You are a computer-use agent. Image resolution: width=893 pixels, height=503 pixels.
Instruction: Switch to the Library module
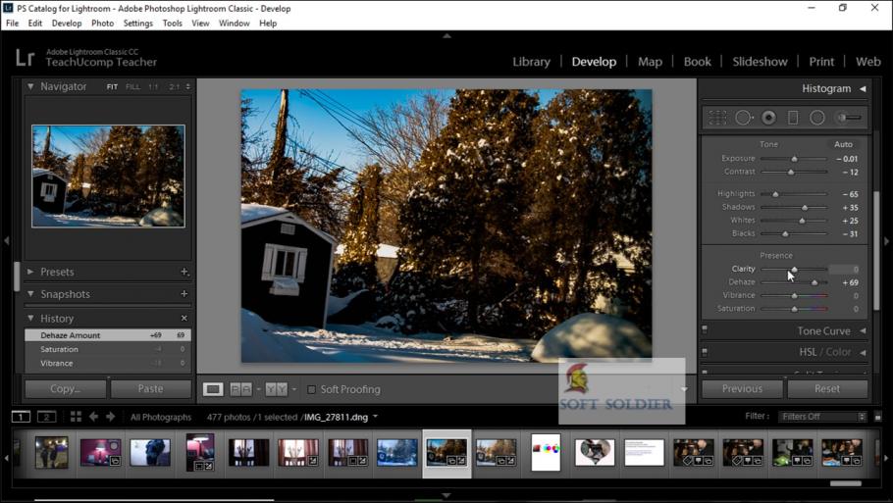(531, 61)
